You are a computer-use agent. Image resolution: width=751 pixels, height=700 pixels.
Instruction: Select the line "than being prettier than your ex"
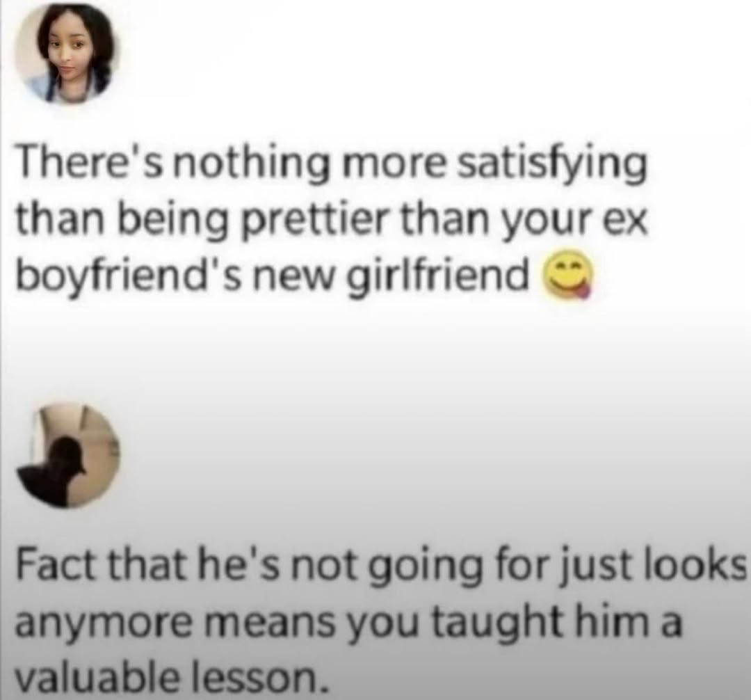(x=332, y=222)
